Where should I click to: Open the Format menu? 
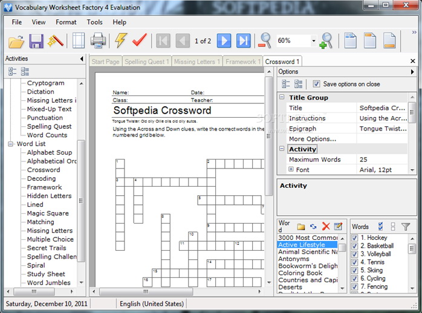[66, 22]
